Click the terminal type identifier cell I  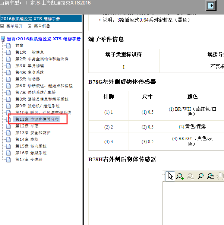(x=124, y=67)
